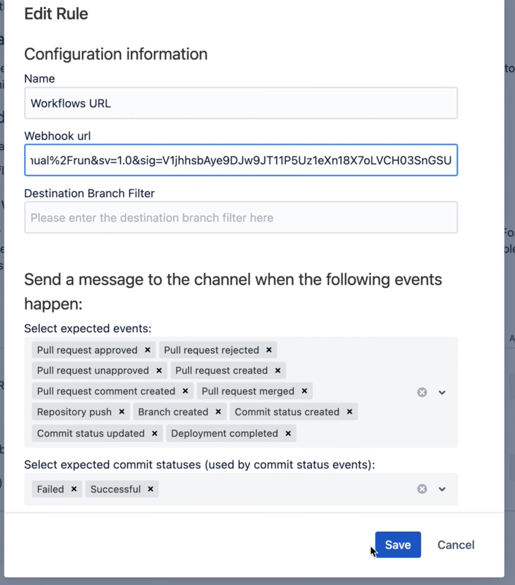Clear all selected commit statuses

[422, 489]
